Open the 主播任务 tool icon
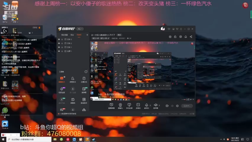This screenshot has width=252, height=142. (84, 80)
